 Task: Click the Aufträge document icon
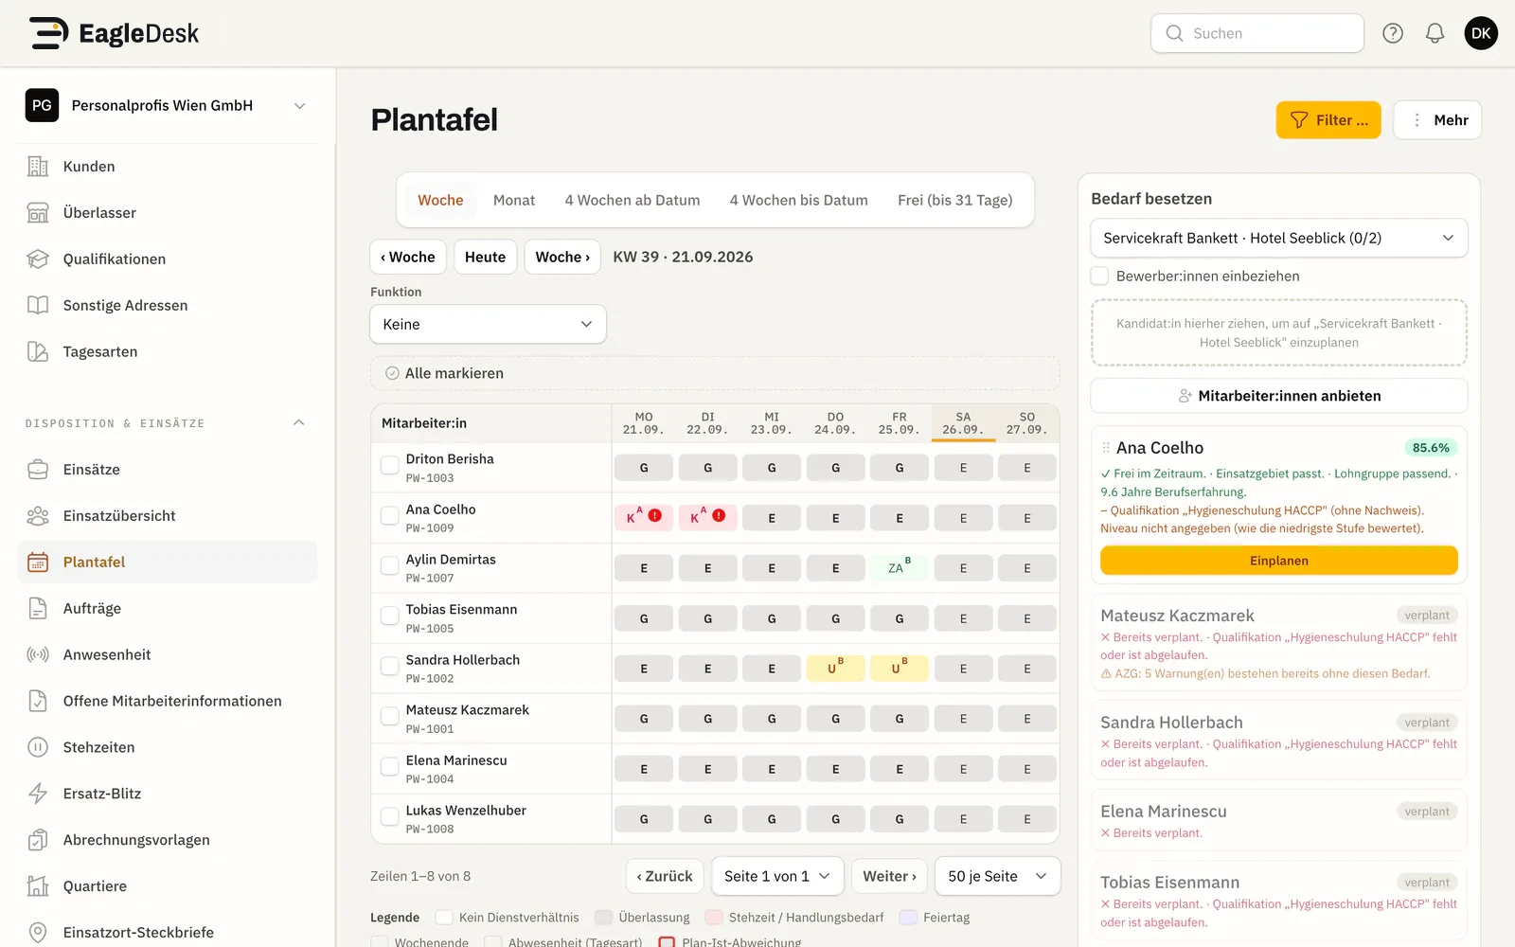[x=38, y=609]
